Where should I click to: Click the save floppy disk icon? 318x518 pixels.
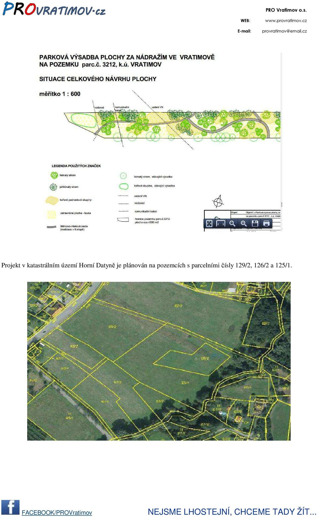click(255, 224)
